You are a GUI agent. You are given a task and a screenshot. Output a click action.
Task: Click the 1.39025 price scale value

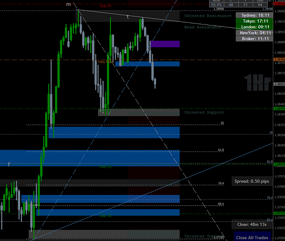pos(280,21)
